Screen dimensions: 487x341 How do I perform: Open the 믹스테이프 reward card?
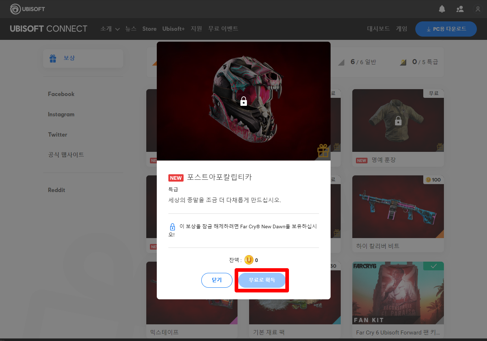[x=192, y=299]
